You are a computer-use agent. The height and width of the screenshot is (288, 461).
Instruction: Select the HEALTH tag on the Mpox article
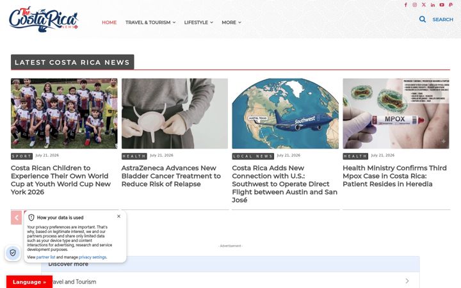355,156
